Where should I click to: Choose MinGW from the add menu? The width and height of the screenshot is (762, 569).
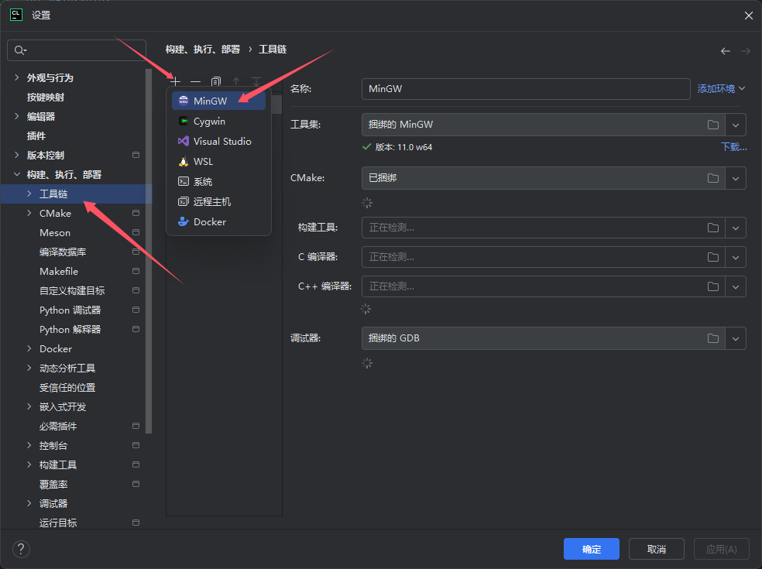coord(218,101)
